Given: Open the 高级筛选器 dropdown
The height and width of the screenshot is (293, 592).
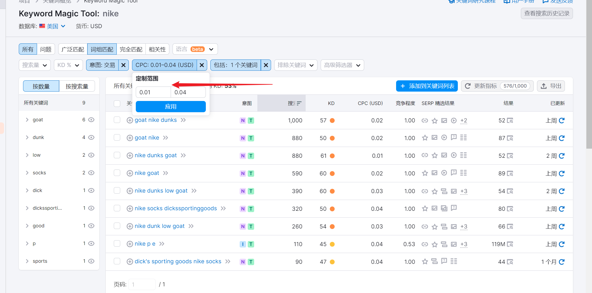Looking at the screenshot, I should [x=342, y=65].
